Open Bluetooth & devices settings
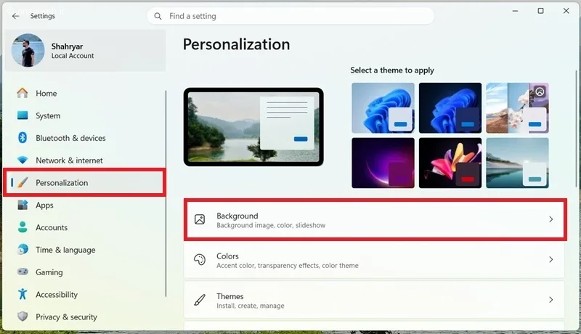581x334 pixels. tap(84, 138)
